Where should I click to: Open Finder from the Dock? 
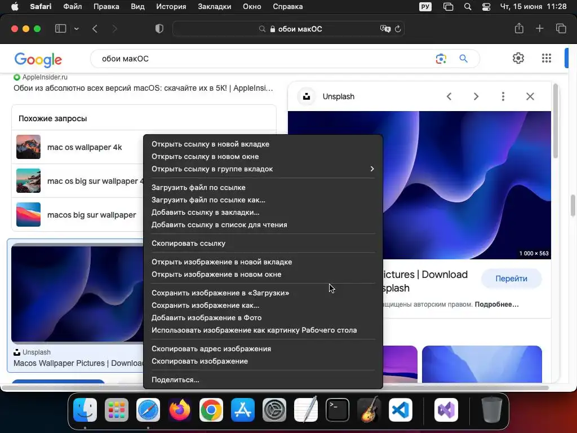coord(85,410)
